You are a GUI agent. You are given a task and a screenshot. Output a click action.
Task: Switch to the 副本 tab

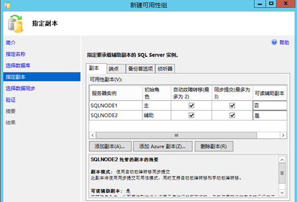pyautogui.click(x=96, y=68)
